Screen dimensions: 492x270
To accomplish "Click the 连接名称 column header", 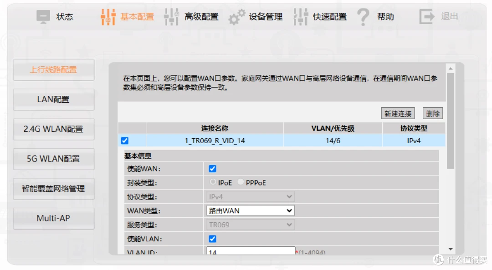I will [215, 129].
